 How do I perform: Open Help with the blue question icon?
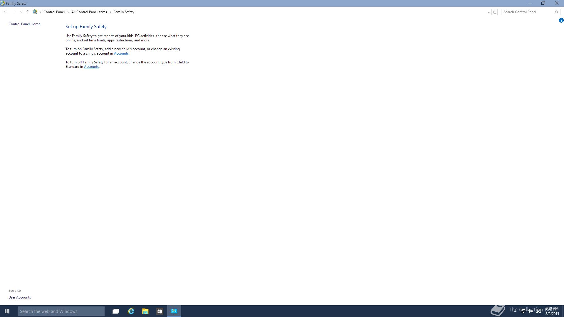(561, 20)
